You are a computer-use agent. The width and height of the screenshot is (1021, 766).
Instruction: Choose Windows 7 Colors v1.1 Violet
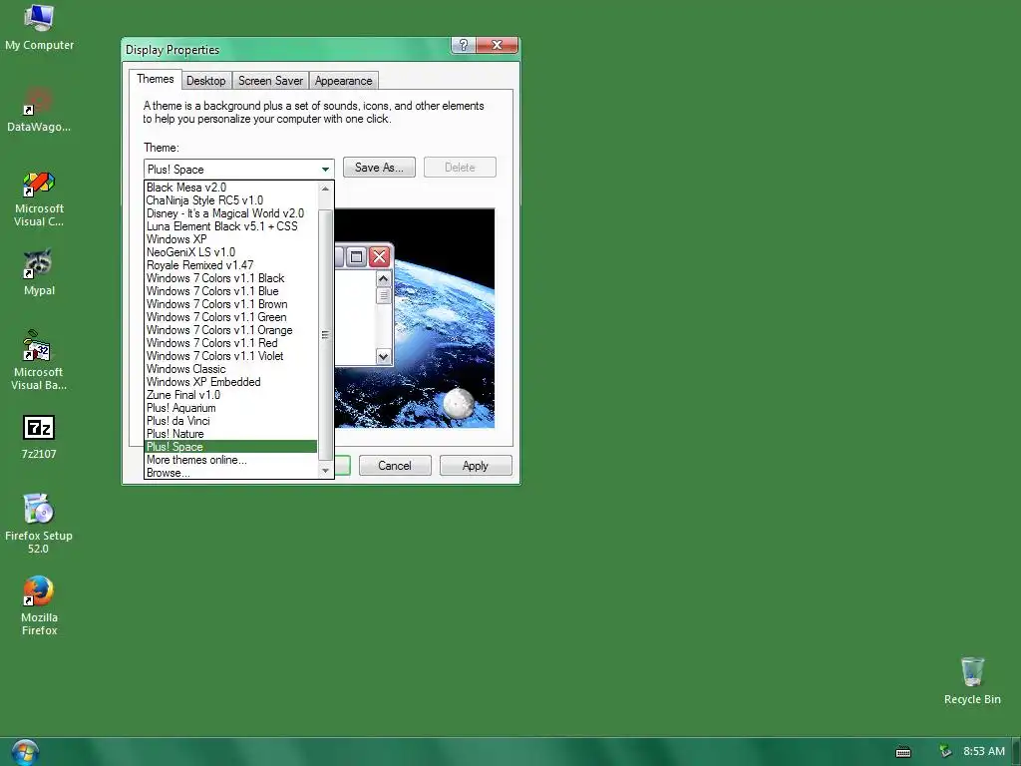click(x=230, y=357)
